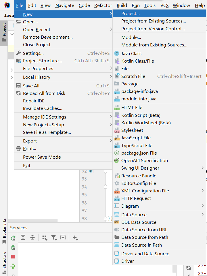The width and height of the screenshot is (207, 276).
Task: Open the Build menu
Action: (122, 5)
